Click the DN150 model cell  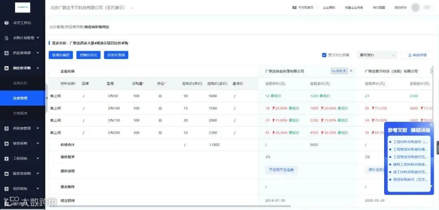pyautogui.click(x=114, y=120)
